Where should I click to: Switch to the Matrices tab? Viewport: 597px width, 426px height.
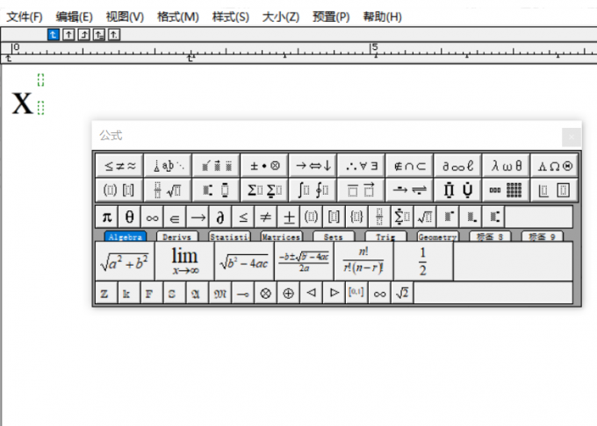pyautogui.click(x=281, y=237)
